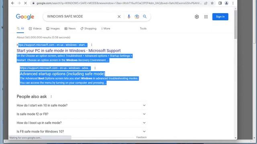Click the Google logo

(x=25, y=17)
